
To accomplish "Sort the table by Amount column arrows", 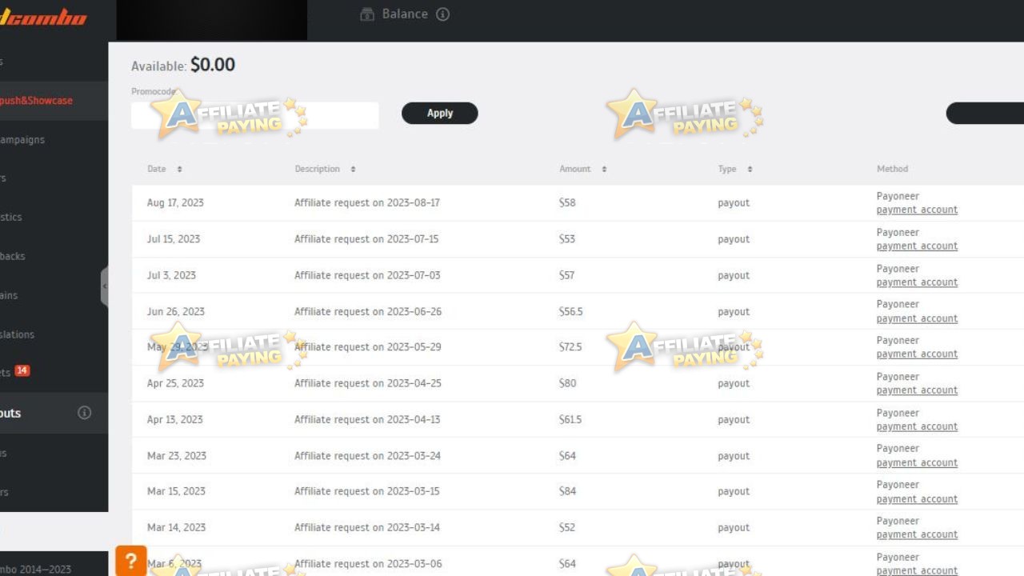I will [x=604, y=170].
